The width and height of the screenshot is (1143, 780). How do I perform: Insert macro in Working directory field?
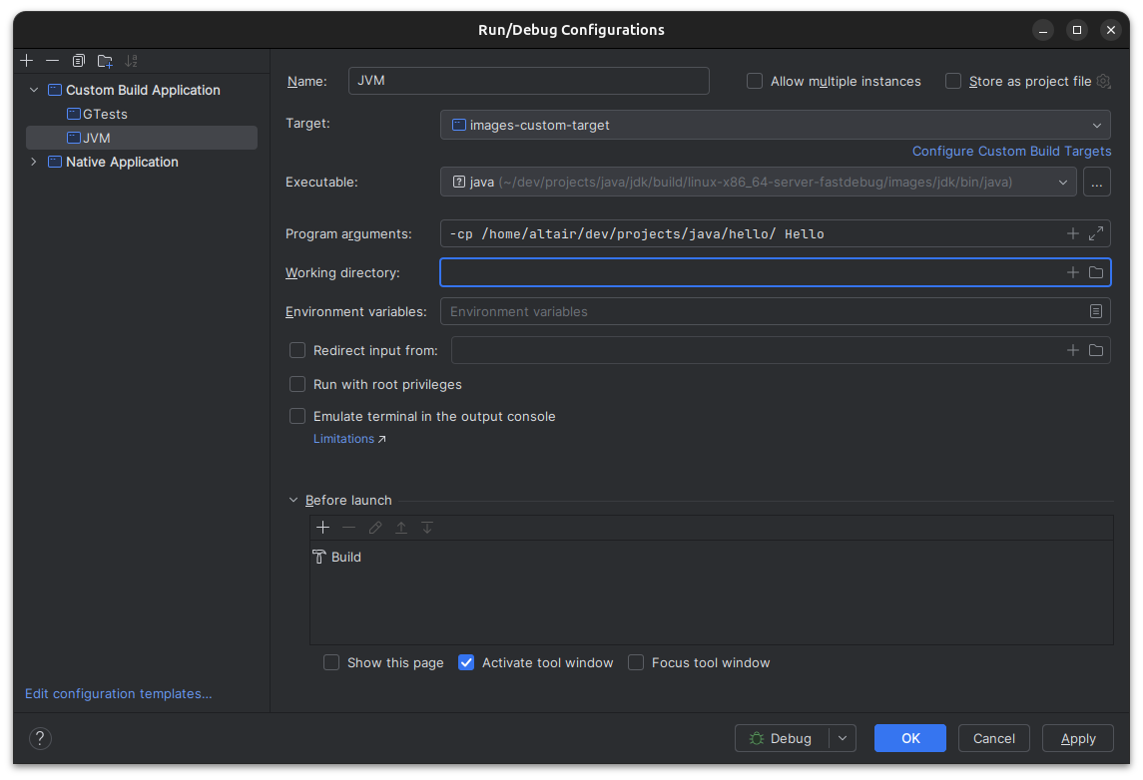click(x=1072, y=272)
